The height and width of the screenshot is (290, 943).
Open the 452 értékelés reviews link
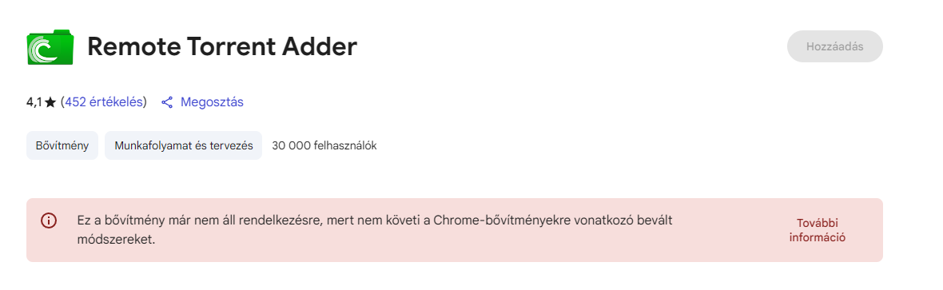point(105,102)
